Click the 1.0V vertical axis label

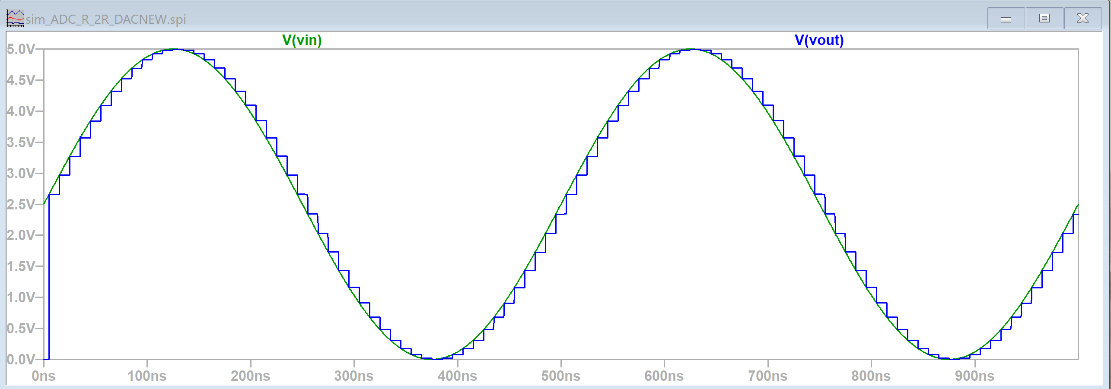point(20,297)
